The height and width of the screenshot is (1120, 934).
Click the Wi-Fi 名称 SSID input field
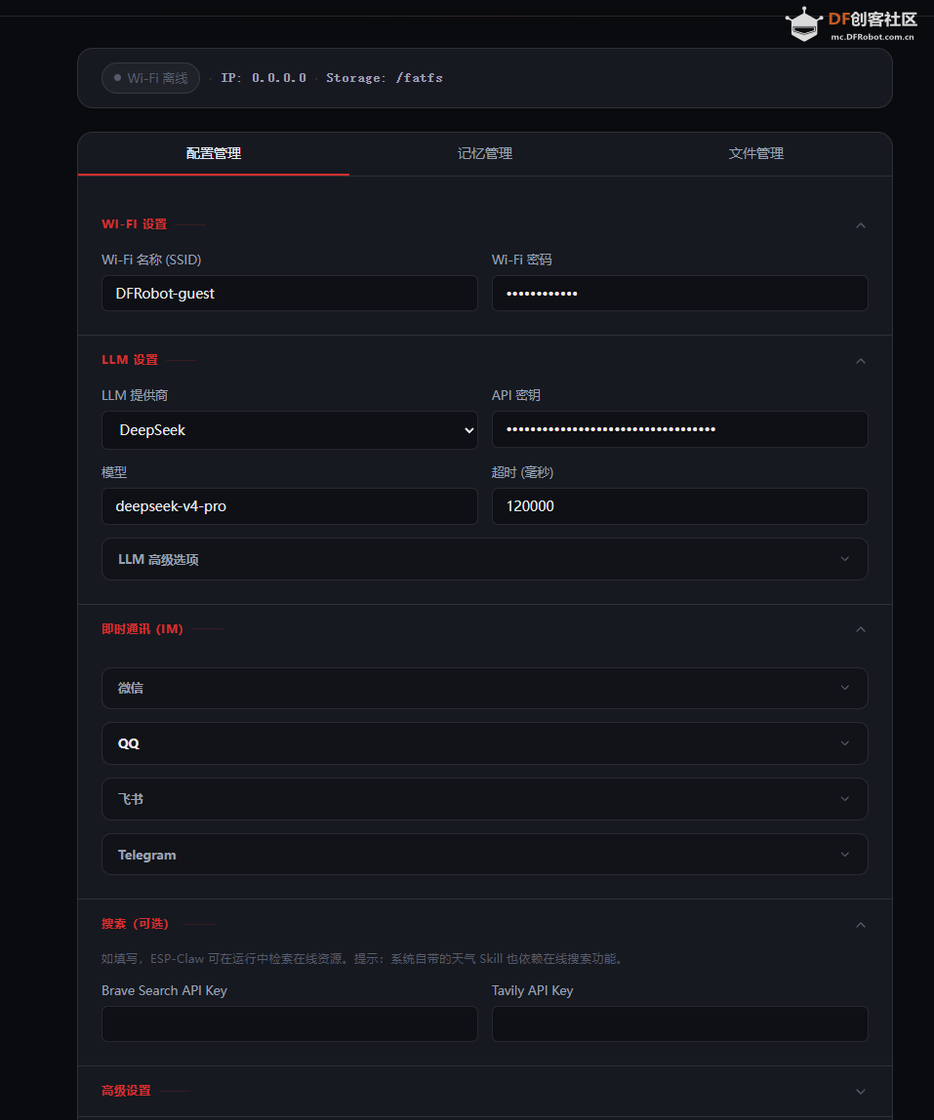289,293
